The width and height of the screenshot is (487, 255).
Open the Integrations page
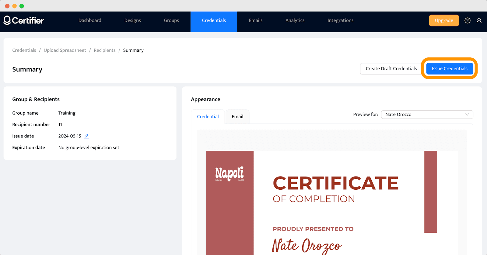(341, 20)
